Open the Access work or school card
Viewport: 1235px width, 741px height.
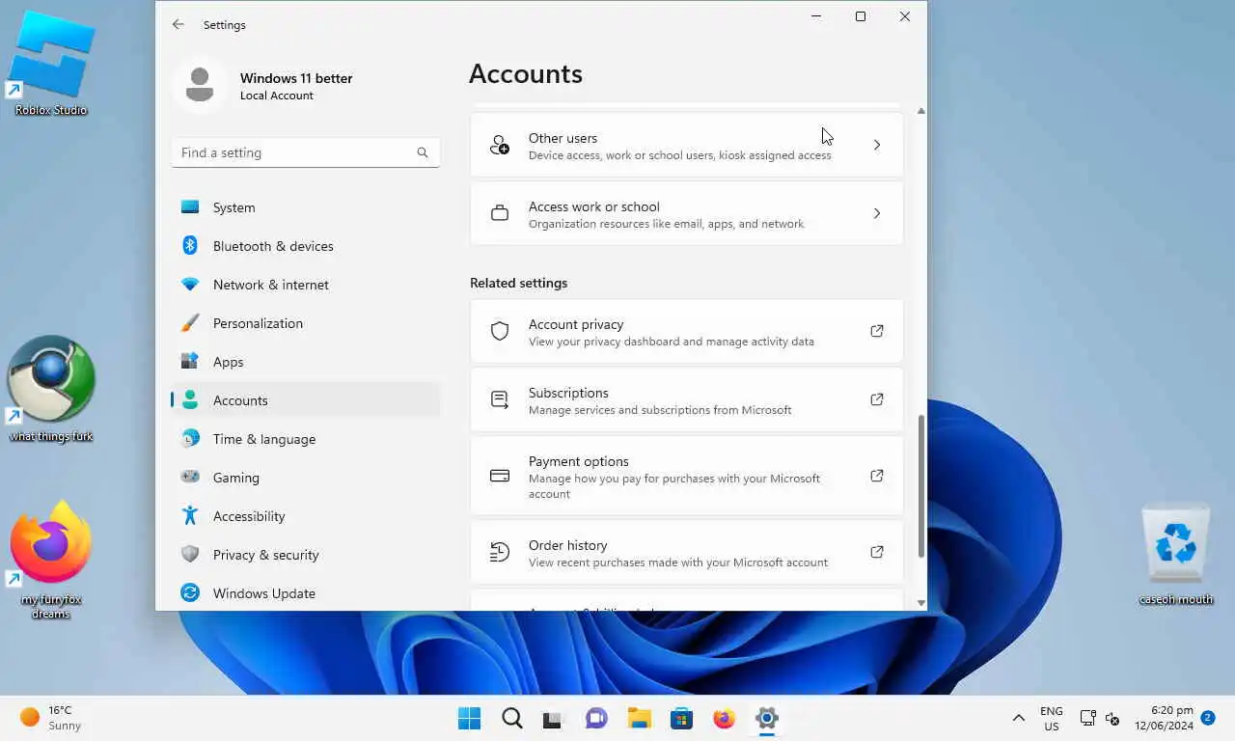tap(687, 213)
